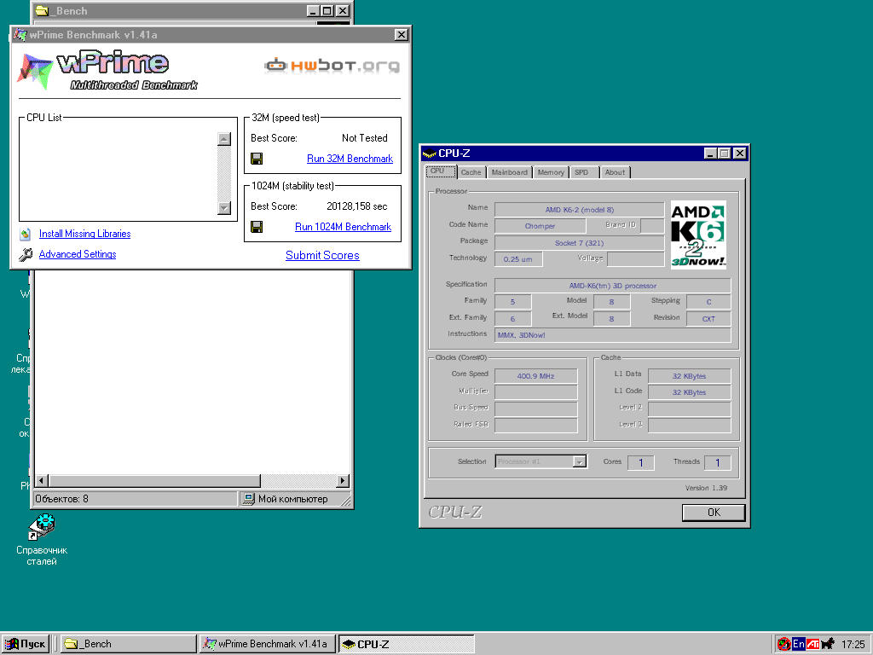Click the 17:25 clock in the tray
The height and width of the screenshot is (655, 873).
coord(853,645)
